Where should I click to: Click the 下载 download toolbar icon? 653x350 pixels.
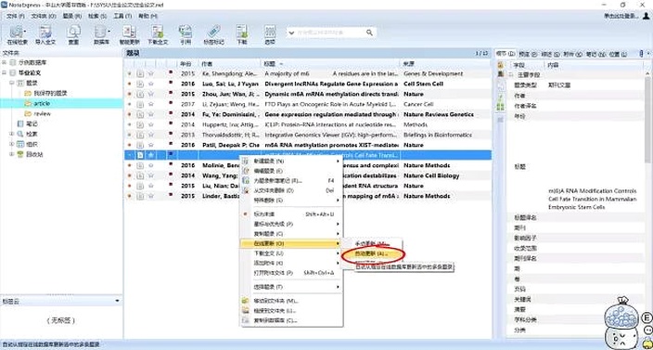[242, 32]
